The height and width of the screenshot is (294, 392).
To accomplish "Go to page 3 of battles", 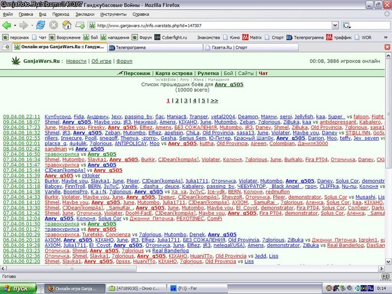I will [186, 101].
